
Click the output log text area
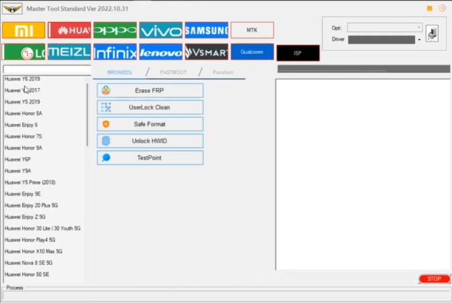(363, 175)
